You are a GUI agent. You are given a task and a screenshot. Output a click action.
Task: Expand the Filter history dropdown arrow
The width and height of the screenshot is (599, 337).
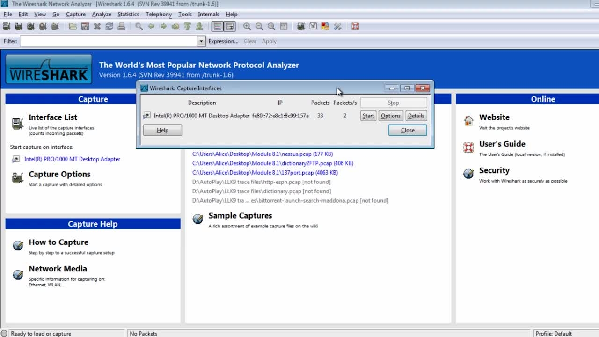[201, 41]
